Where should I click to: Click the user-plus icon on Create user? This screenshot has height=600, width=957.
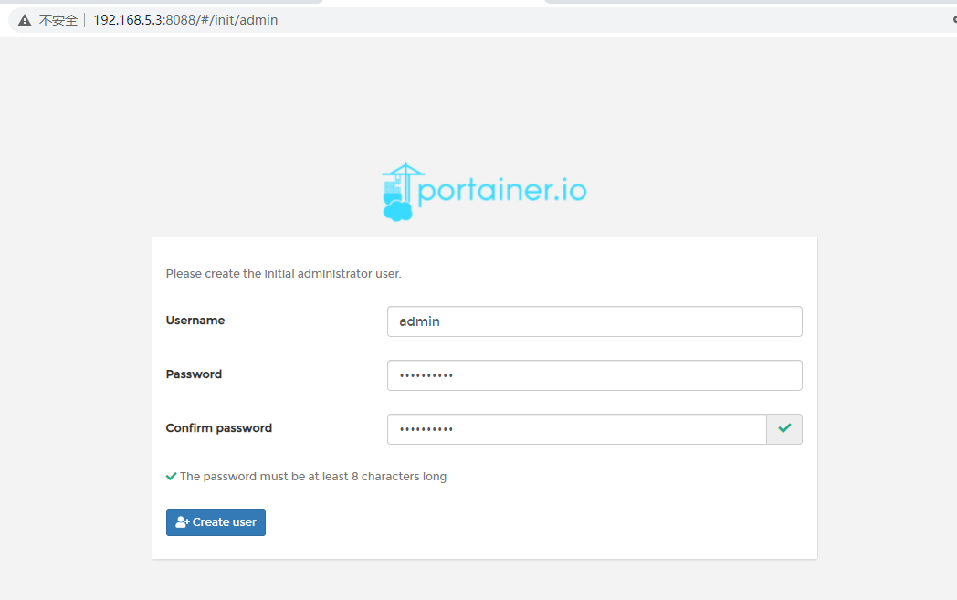pyautogui.click(x=182, y=522)
